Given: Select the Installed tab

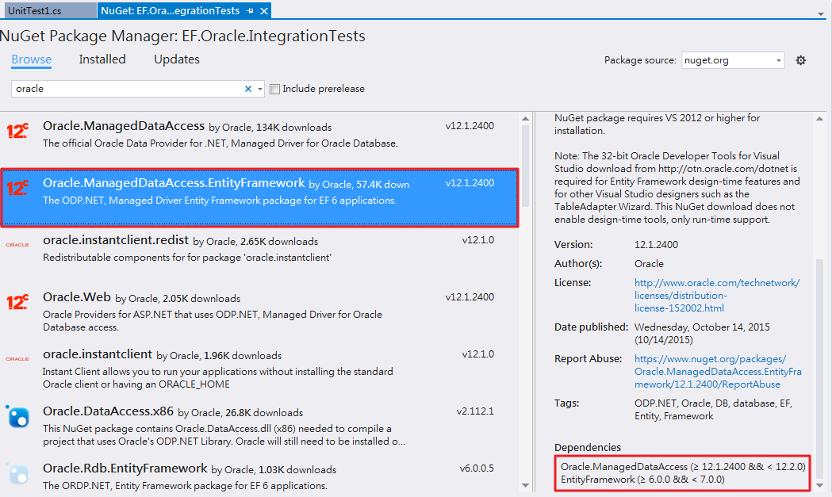Looking at the screenshot, I should click(102, 59).
